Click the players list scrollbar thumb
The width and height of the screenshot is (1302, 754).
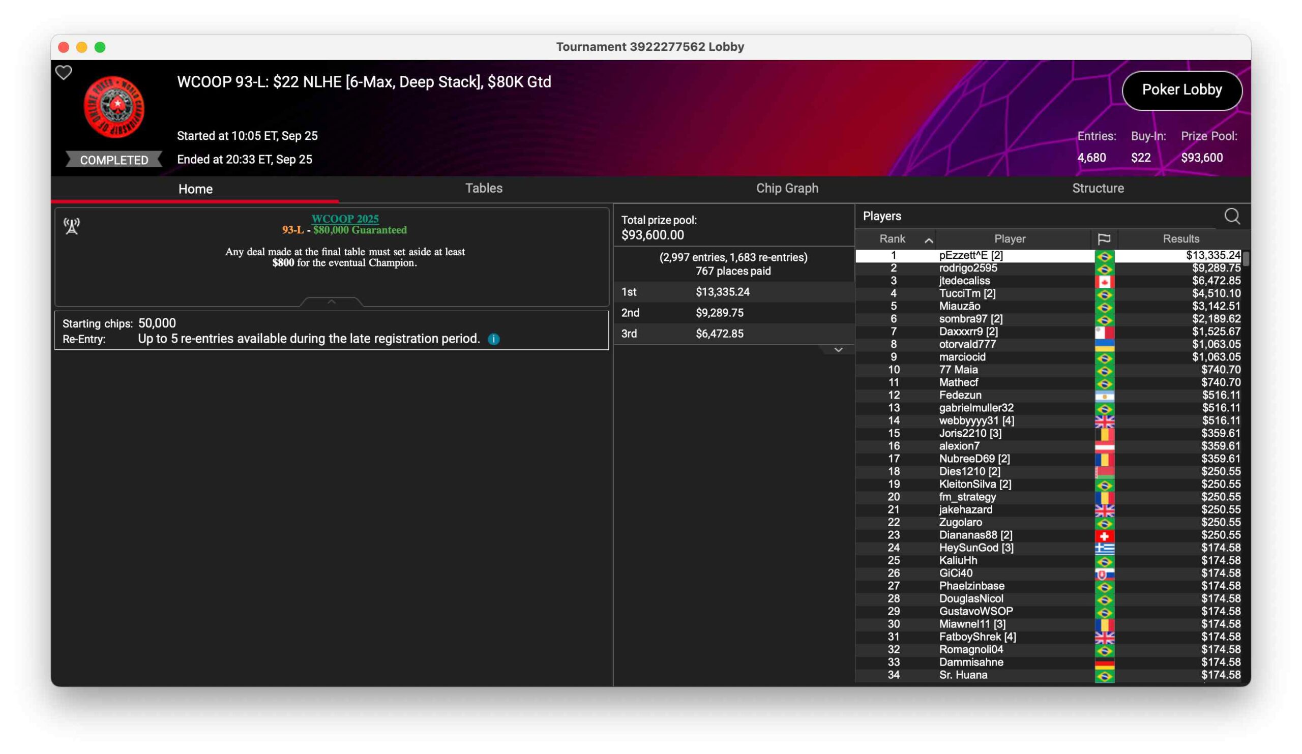[x=1246, y=259]
